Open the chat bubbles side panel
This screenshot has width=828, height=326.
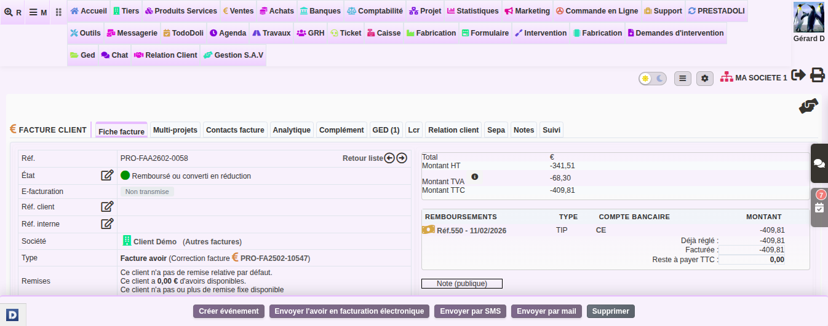(x=819, y=163)
